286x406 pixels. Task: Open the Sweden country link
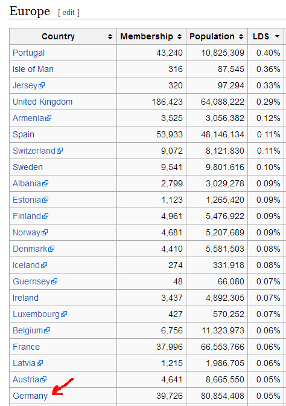pyautogui.click(x=28, y=167)
